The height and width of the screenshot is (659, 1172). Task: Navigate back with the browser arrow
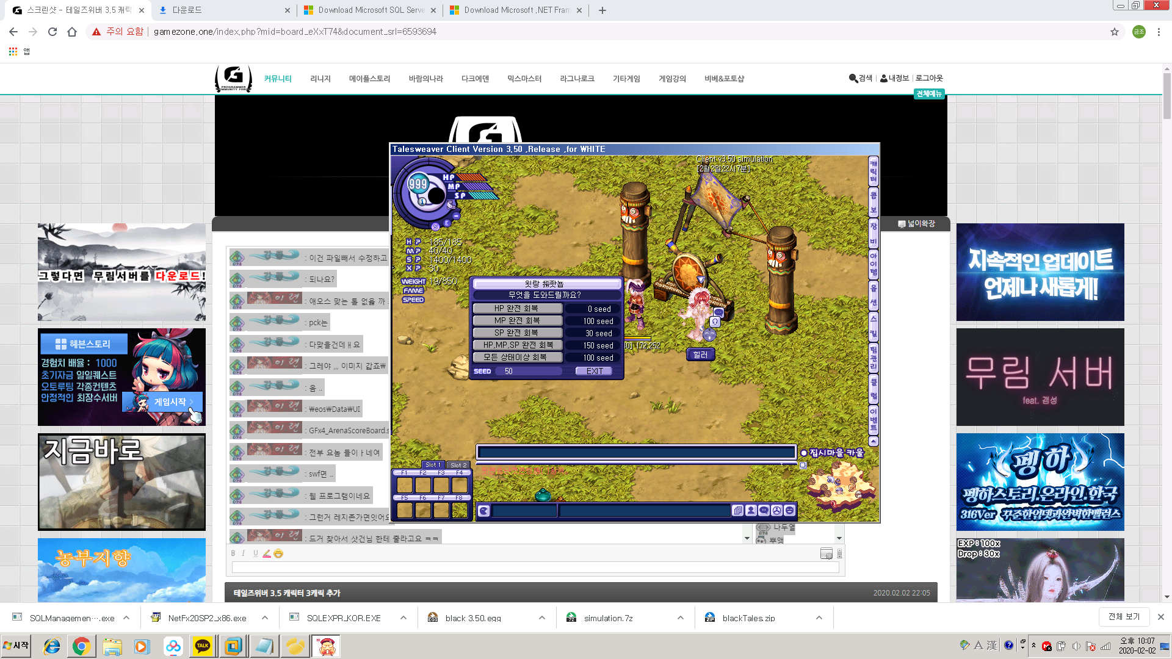click(13, 32)
